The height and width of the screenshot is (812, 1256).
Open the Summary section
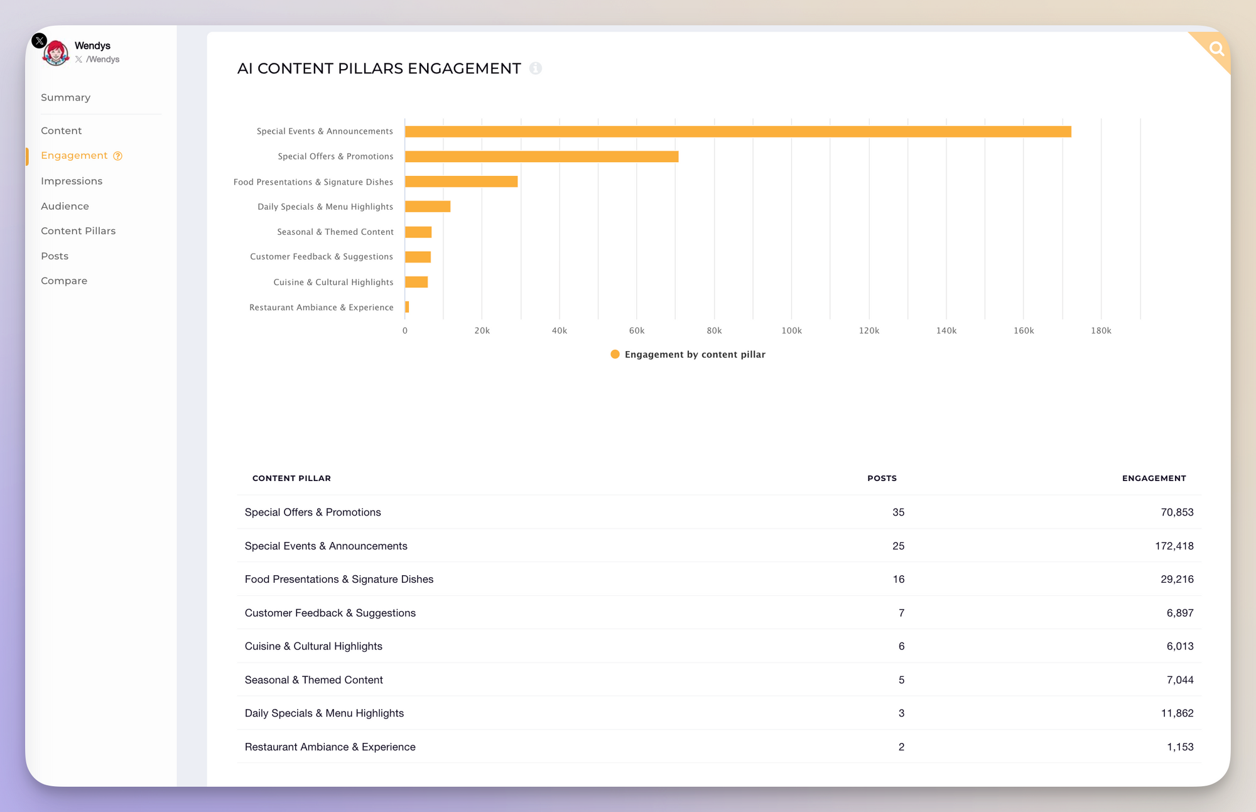pyautogui.click(x=66, y=97)
